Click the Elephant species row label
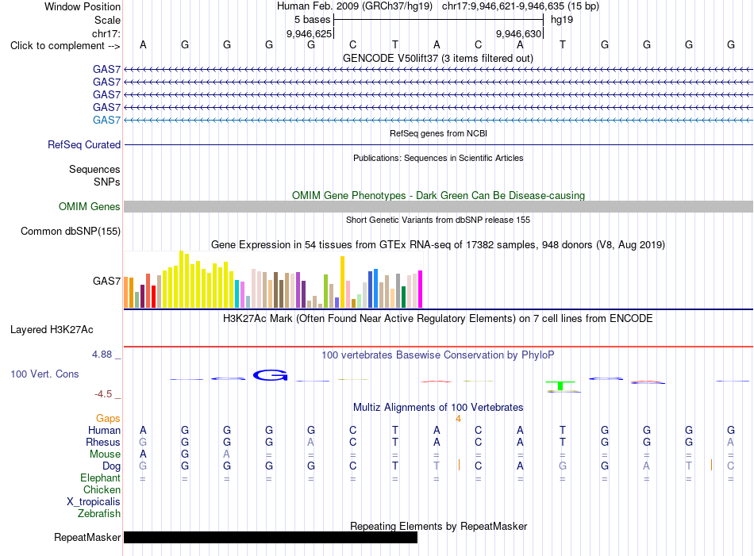Screen dimensions: 754x556 [x=100, y=478]
